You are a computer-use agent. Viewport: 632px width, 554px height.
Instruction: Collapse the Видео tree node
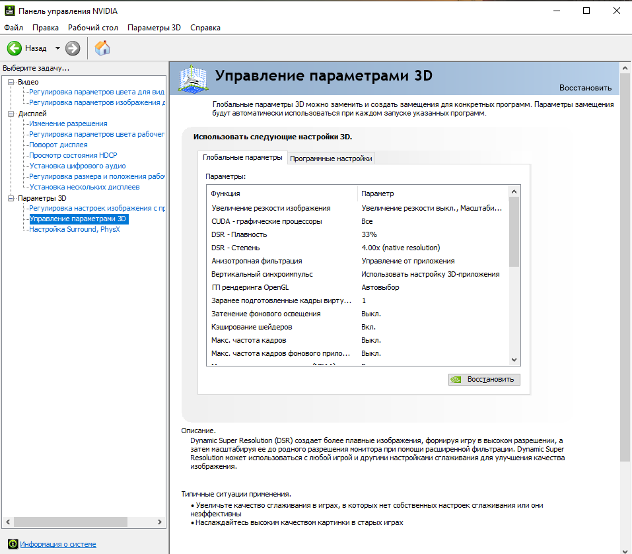(11, 82)
